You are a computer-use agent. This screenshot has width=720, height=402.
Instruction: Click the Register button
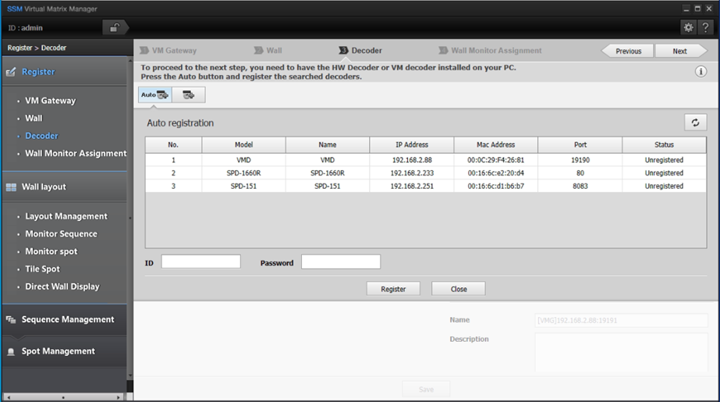point(393,289)
